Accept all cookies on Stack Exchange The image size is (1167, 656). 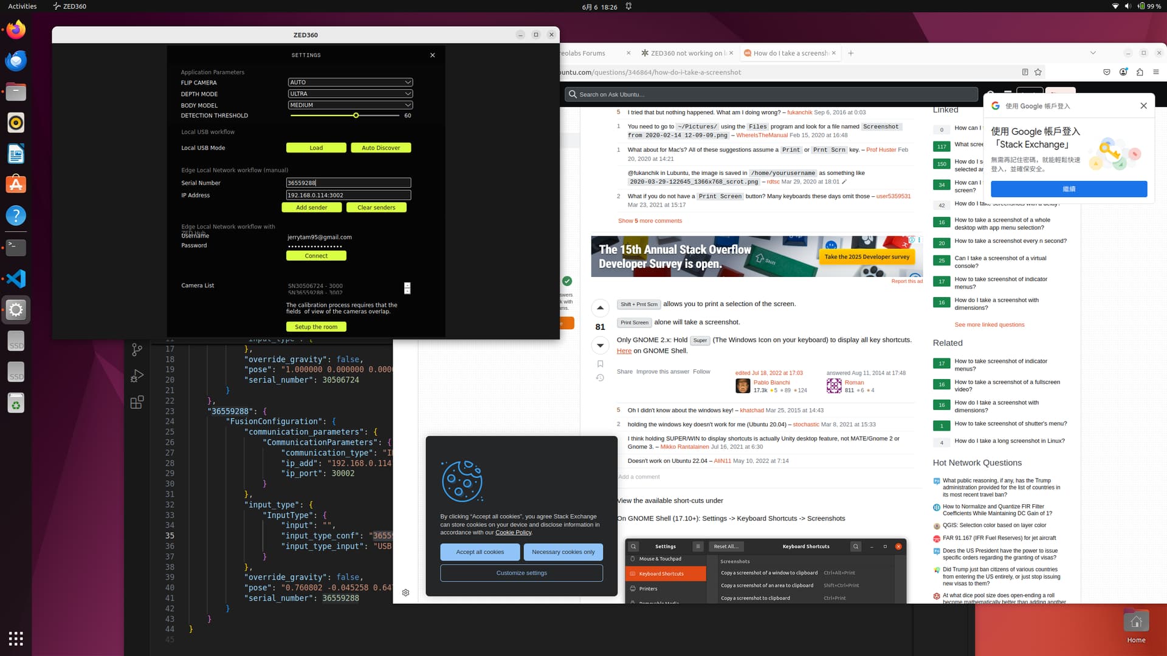pyautogui.click(x=480, y=552)
